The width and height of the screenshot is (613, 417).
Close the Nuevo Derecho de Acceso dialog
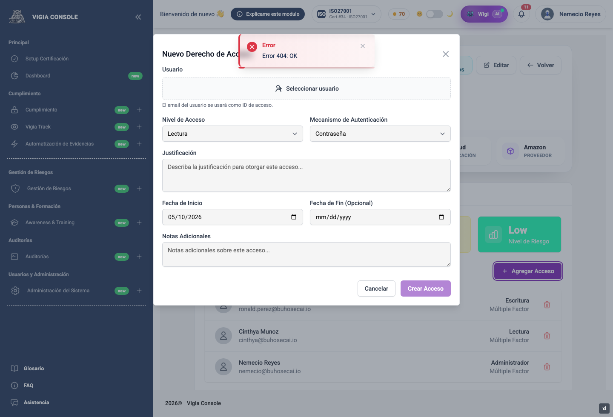click(446, 54)
